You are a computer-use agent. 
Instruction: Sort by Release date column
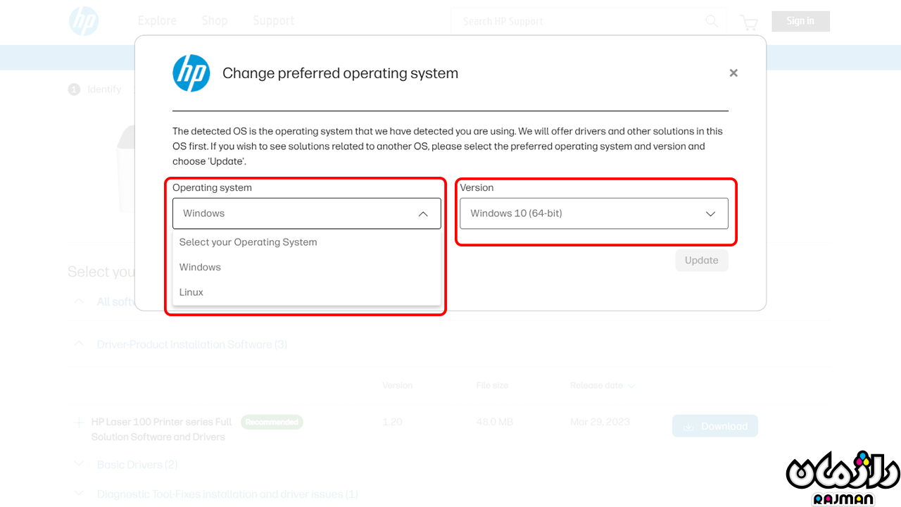[x=603, y=386]
